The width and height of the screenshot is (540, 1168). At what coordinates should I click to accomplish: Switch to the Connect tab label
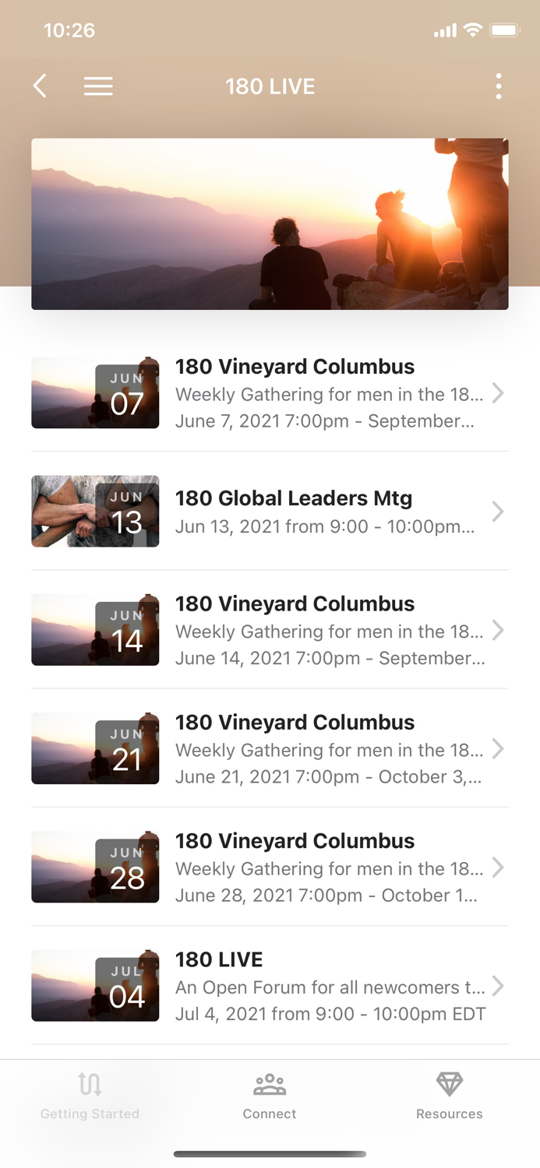coord(270,1114)
